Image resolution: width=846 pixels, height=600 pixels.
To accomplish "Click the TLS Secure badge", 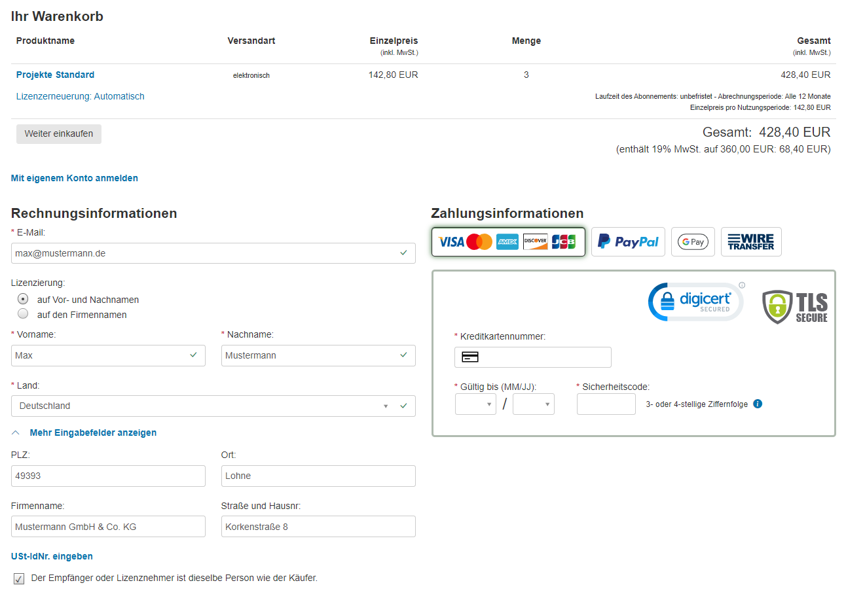I will [x=796, y=308].
